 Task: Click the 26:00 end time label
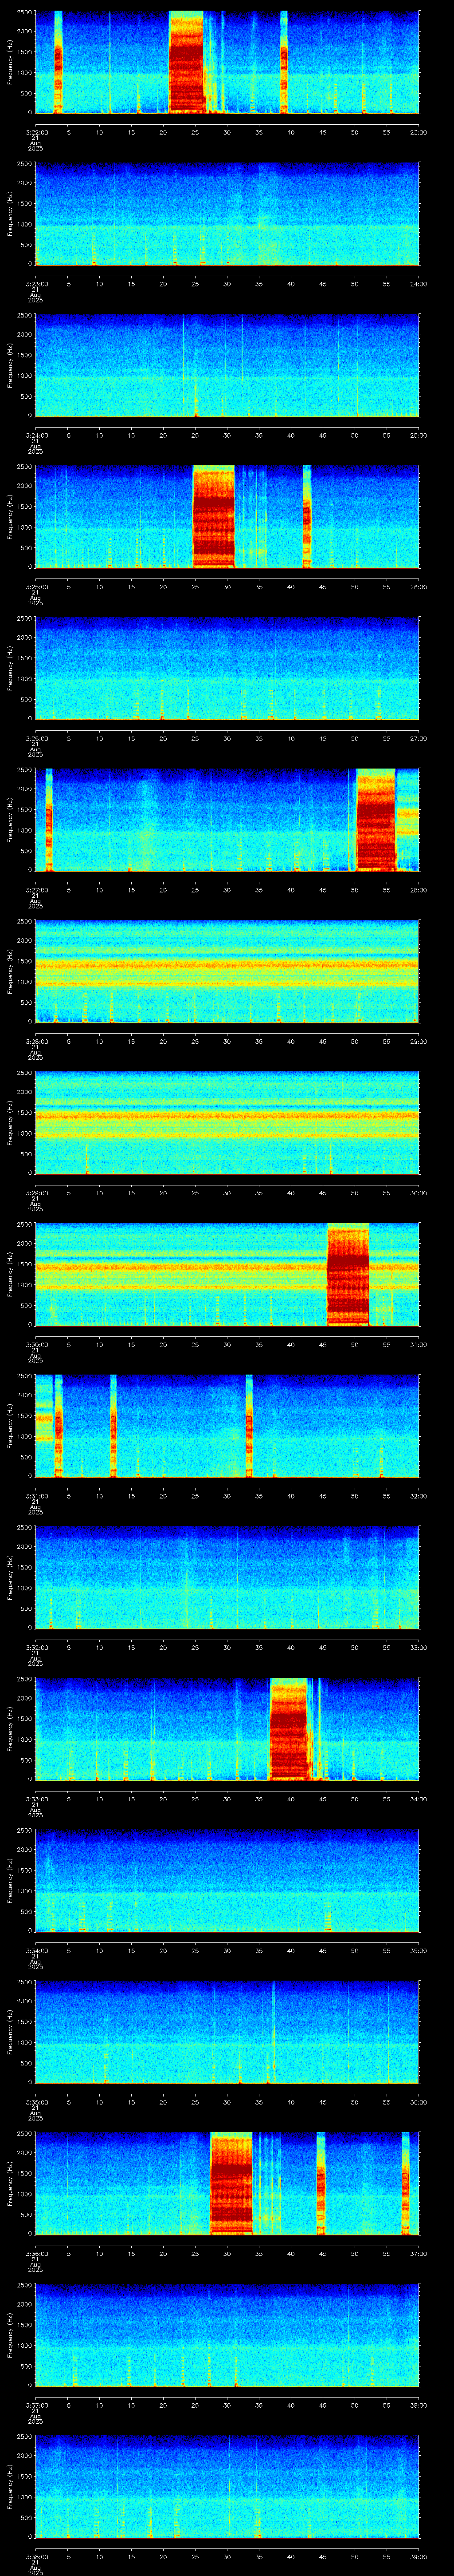(x=418, y=587)
